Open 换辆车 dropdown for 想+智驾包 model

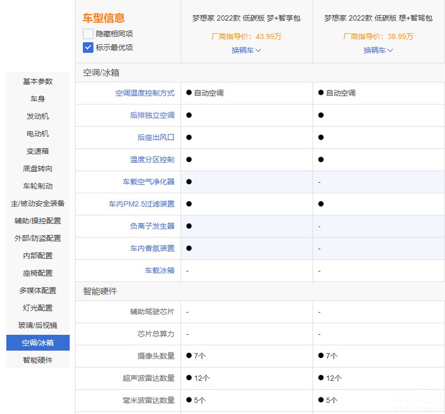coord(378,50)
